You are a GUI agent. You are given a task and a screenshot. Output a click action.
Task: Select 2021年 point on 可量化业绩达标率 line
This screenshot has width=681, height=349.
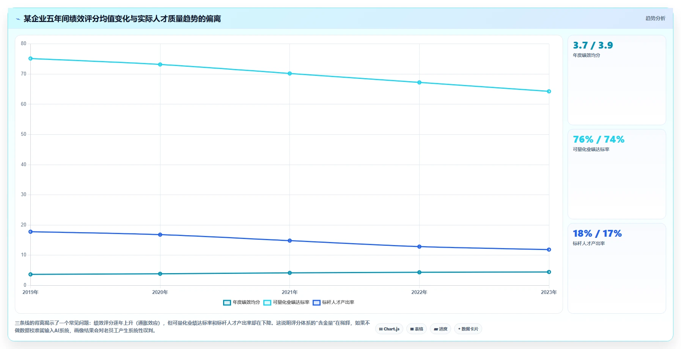(290, 74)
